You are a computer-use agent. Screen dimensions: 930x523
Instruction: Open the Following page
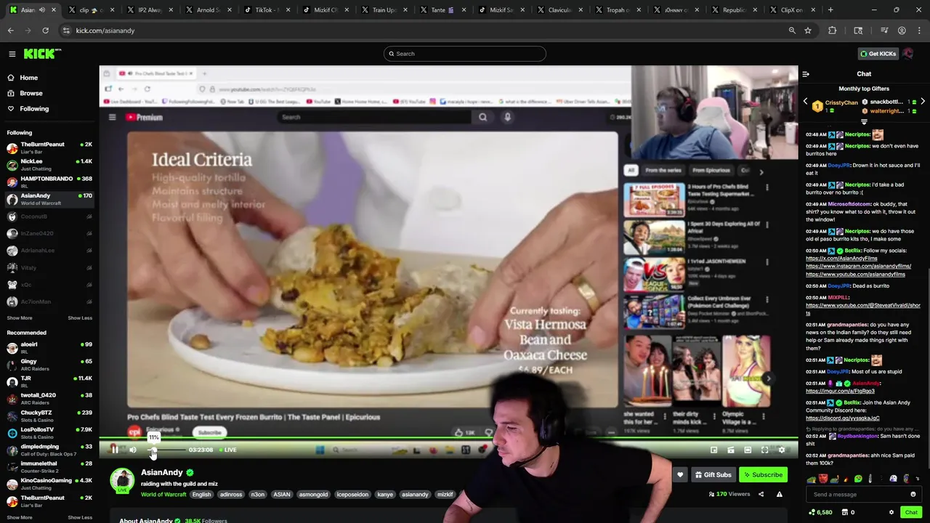(x=34, y=109)
